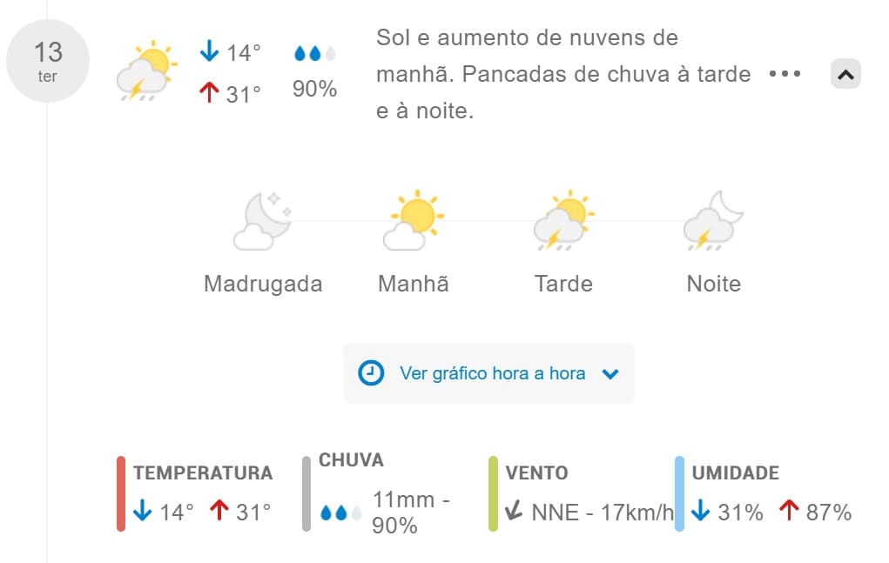Select the Tarde period label
The width and height of the screenshot is (889, 563).
(563, 284)
